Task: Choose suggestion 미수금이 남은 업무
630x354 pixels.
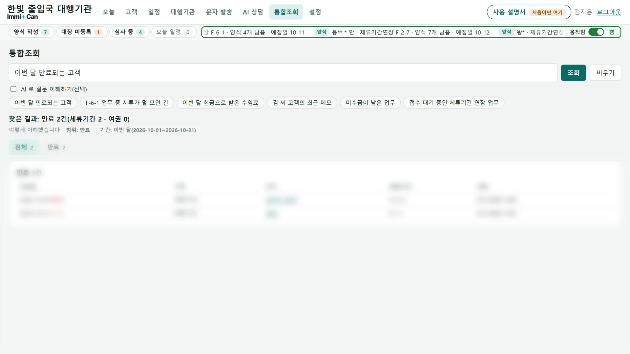Action: (370, 103)
